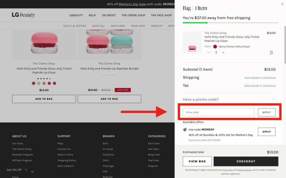Image resolution: width=286 pixels, height=178 pixels.
Task: Open the OHUI brand footer link
Action: pyautogui.click(x=106, y=161)
